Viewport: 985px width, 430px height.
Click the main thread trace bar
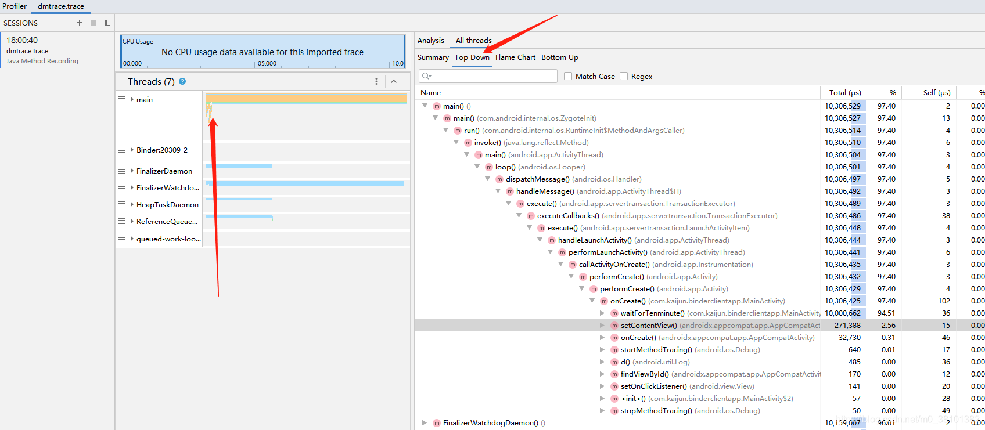click(x=306, y=98)
